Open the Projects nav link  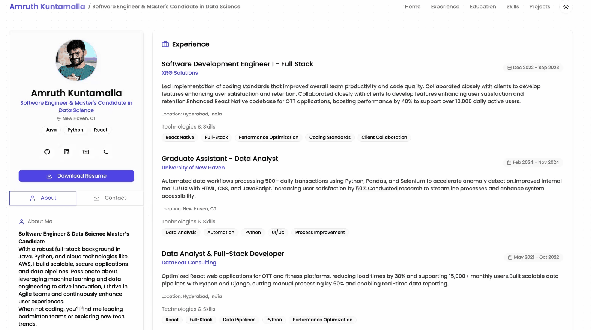pos(540,6)
